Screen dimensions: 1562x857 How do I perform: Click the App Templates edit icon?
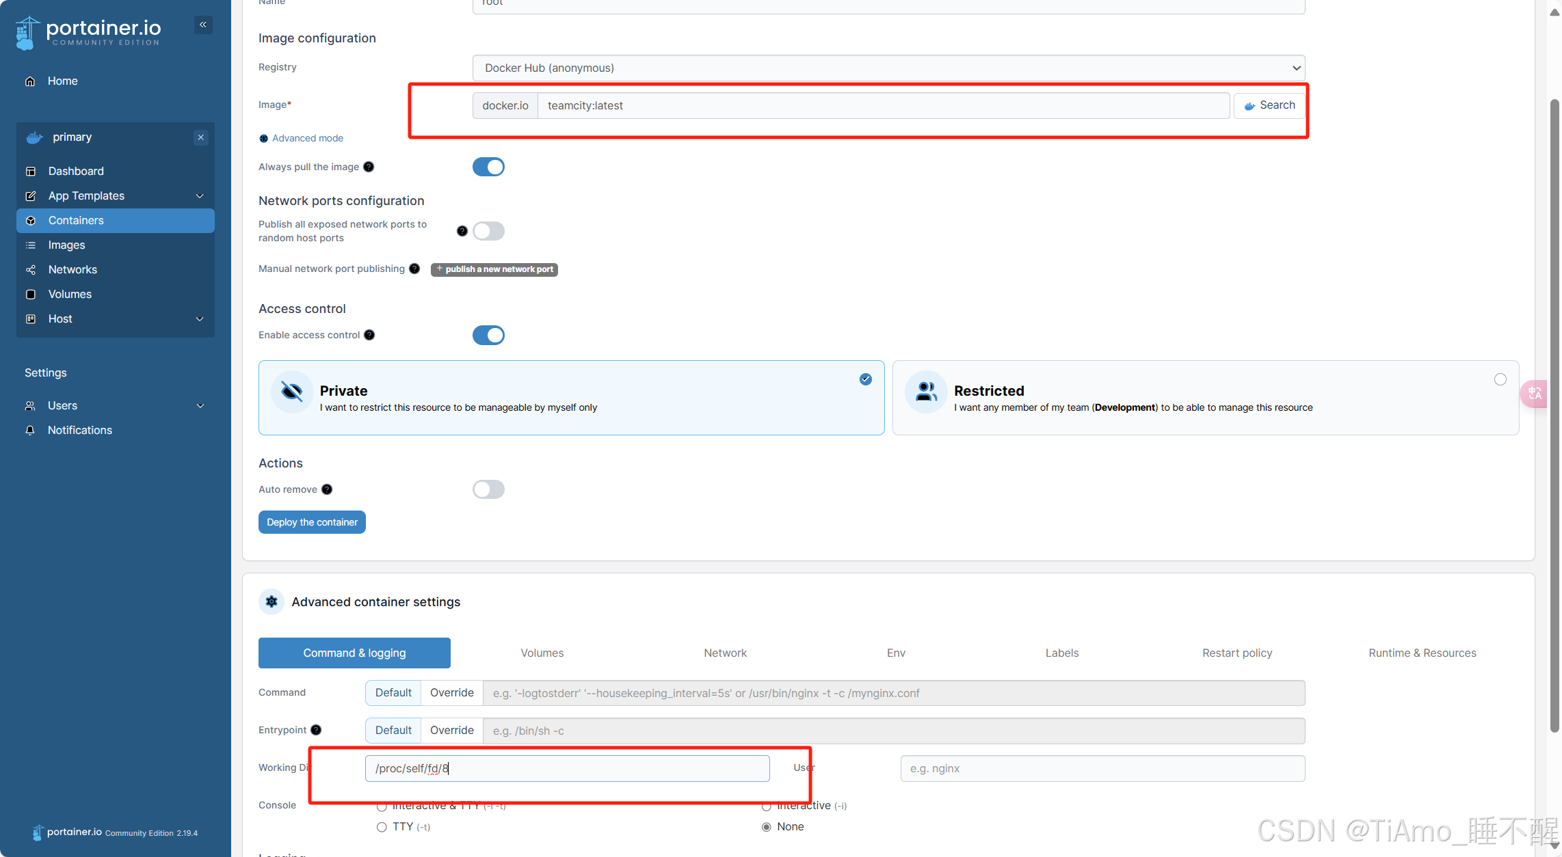[x=31, y=196]
